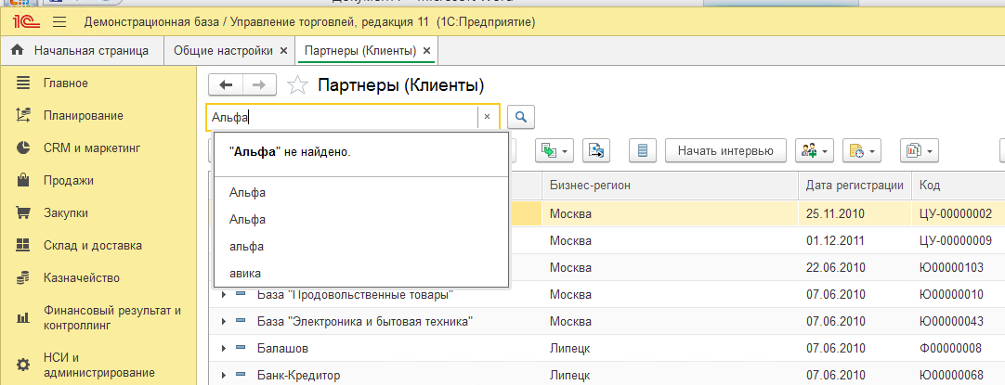Click the 1C logo icon
Image resolution: width=1005 pixels, height=385 pixels.
[27, 23]
